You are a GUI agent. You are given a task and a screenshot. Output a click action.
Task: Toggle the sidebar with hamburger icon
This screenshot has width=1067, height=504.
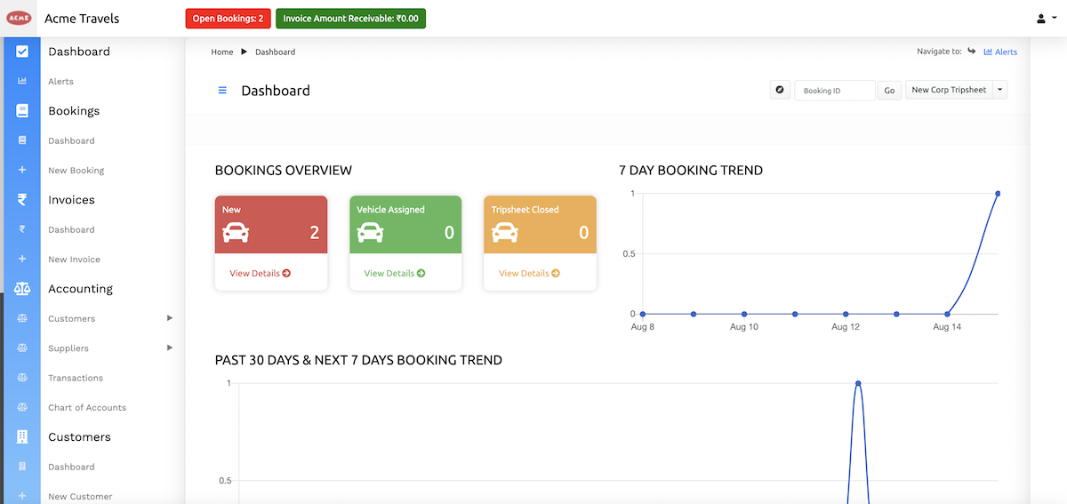coord(222,91)
